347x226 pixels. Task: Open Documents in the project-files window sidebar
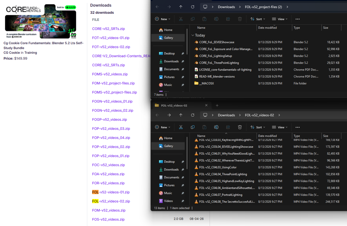point(172,69)
